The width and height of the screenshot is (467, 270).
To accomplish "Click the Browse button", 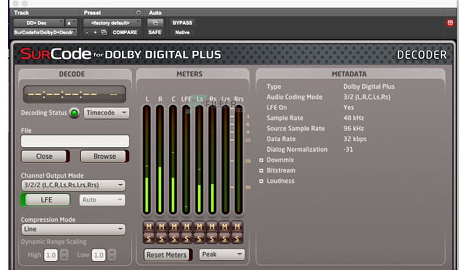I will point(104,156).
